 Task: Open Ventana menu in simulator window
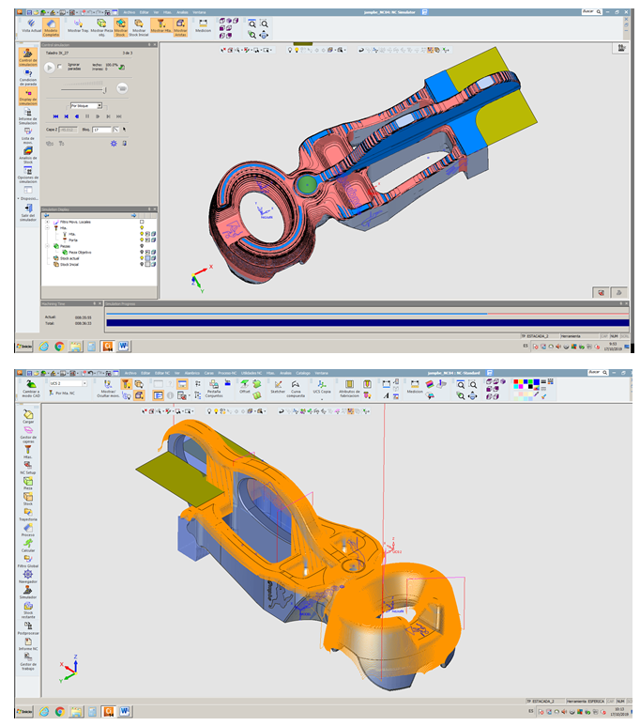[x=200, y=12]
